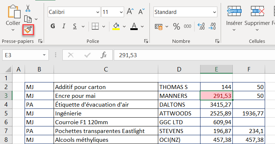This screenshot has height=144, width=275.
Task: Click cell containing DALTONS
Action: [179, 104]
